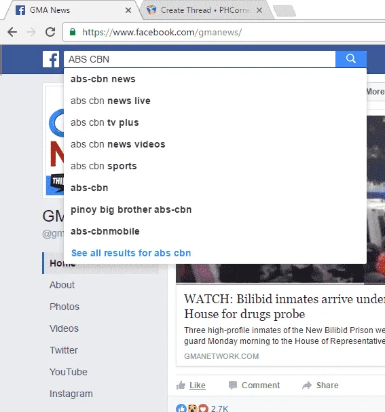385x412 pixels.
Task: Click the Facebook search field with ABS CBN
Action: (200, 59)
